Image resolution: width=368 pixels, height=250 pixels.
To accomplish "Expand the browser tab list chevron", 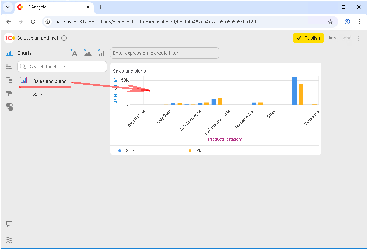I will coord(7,7).
